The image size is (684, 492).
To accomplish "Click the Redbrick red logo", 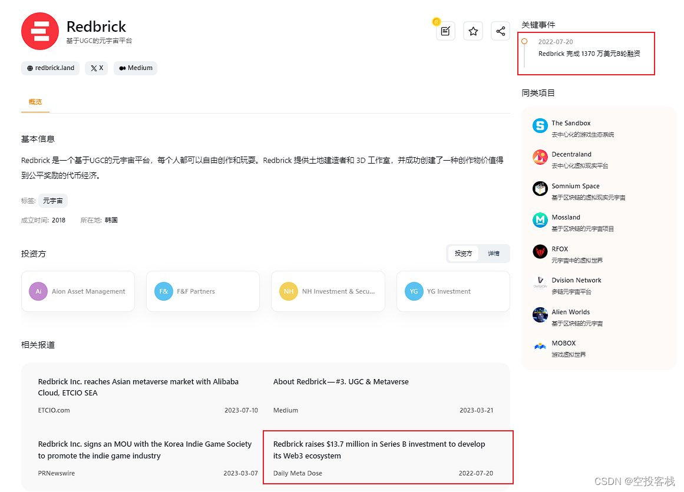I will pos(39,31).
